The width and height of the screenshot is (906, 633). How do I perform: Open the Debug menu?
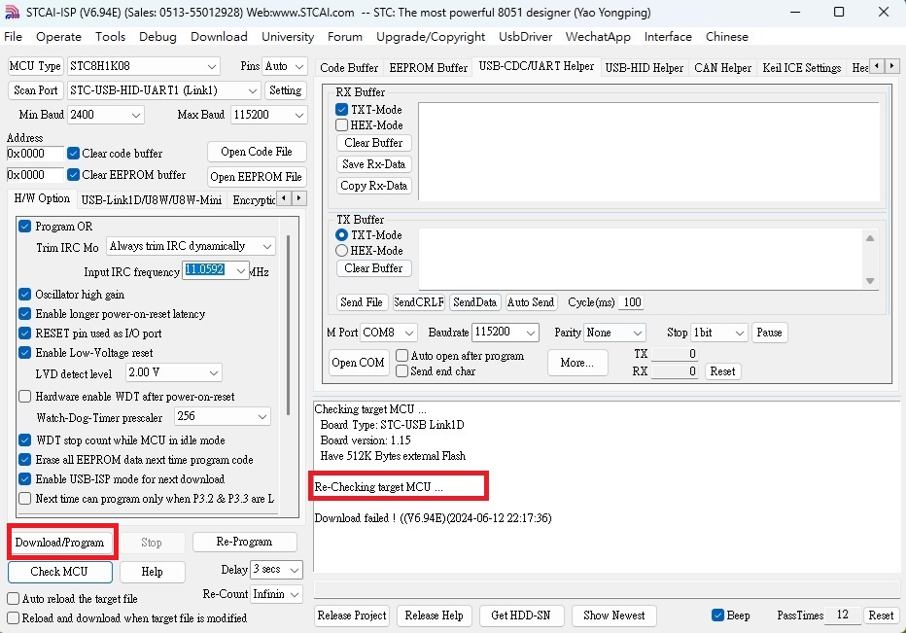click(x=157, y=36)
